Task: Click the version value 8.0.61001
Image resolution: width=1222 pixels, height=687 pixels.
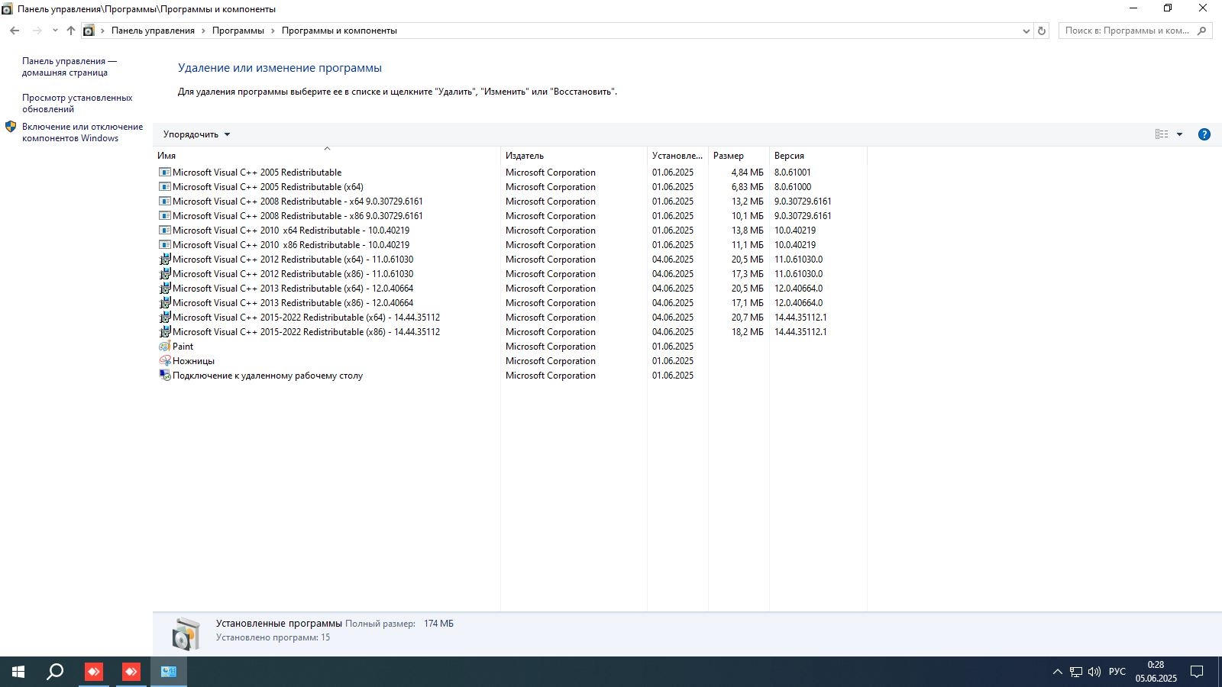Action: click(x=793, y=173)
